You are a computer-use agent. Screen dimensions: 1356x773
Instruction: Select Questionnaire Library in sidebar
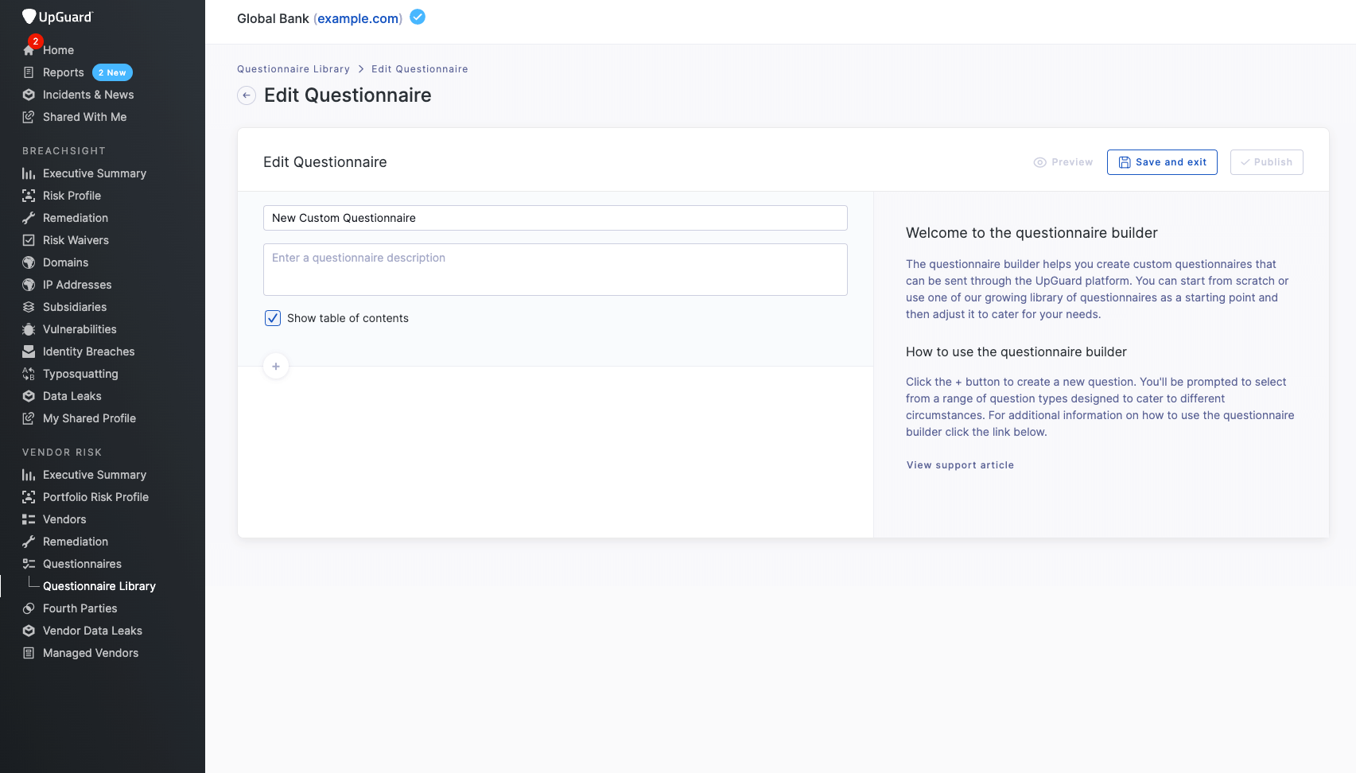(99, 586)
